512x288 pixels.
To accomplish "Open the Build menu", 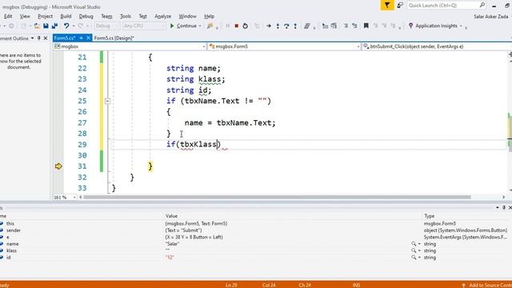I will 66,16.
